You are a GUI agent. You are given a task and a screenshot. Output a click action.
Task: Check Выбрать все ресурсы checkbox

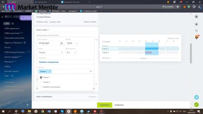pyautogui.click(x=41, y=87)
